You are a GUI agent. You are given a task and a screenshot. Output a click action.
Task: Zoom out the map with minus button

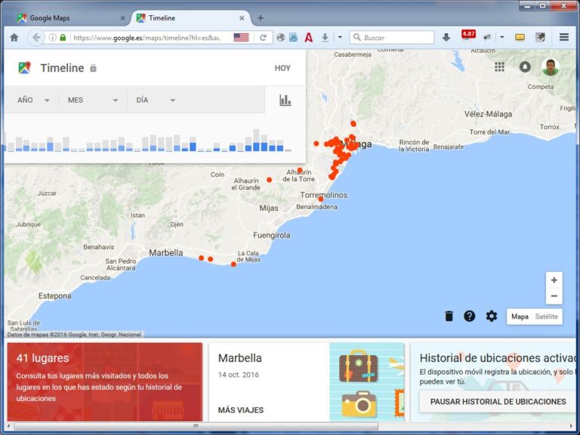(x=554, y=296)
